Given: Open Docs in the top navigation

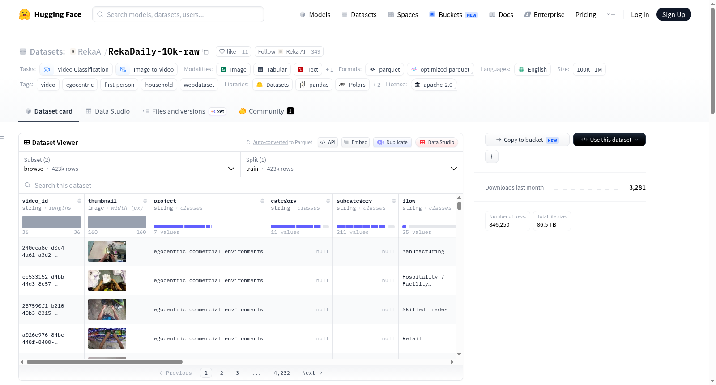Looking at the screenshot, I should [x=501, y=14].
